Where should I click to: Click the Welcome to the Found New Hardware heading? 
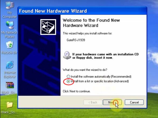tap(91, 23)
